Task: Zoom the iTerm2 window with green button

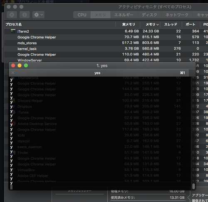Action: (x=26, y=65)
